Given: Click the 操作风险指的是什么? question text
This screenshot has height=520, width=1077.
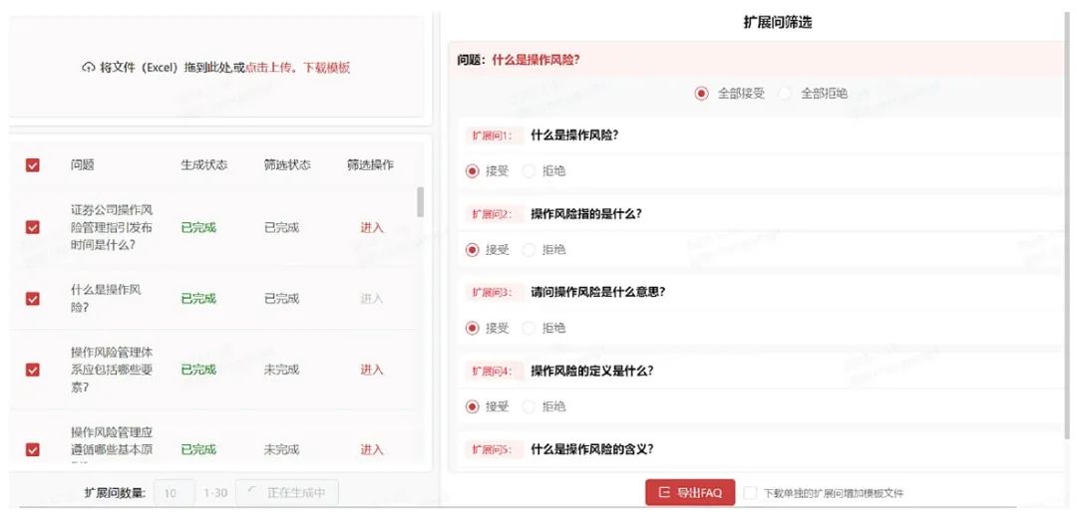Looking at the screenshot, I should pos(586,213).
